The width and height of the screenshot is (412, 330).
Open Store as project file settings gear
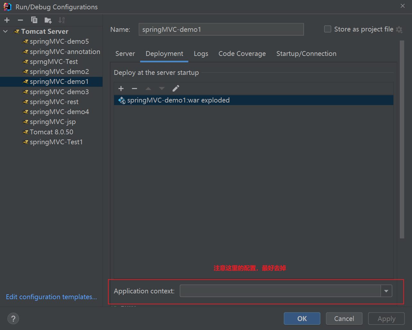(399, 30)
